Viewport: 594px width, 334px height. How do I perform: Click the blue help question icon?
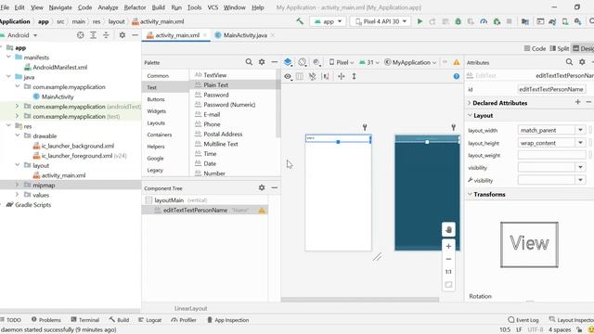(x=457, y=76)
